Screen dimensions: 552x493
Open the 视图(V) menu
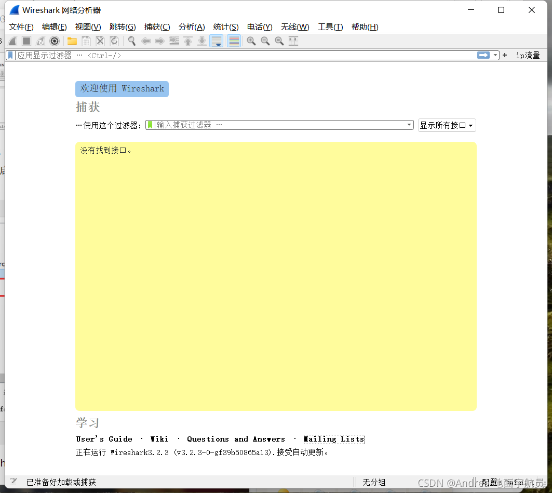coord(88,27)
